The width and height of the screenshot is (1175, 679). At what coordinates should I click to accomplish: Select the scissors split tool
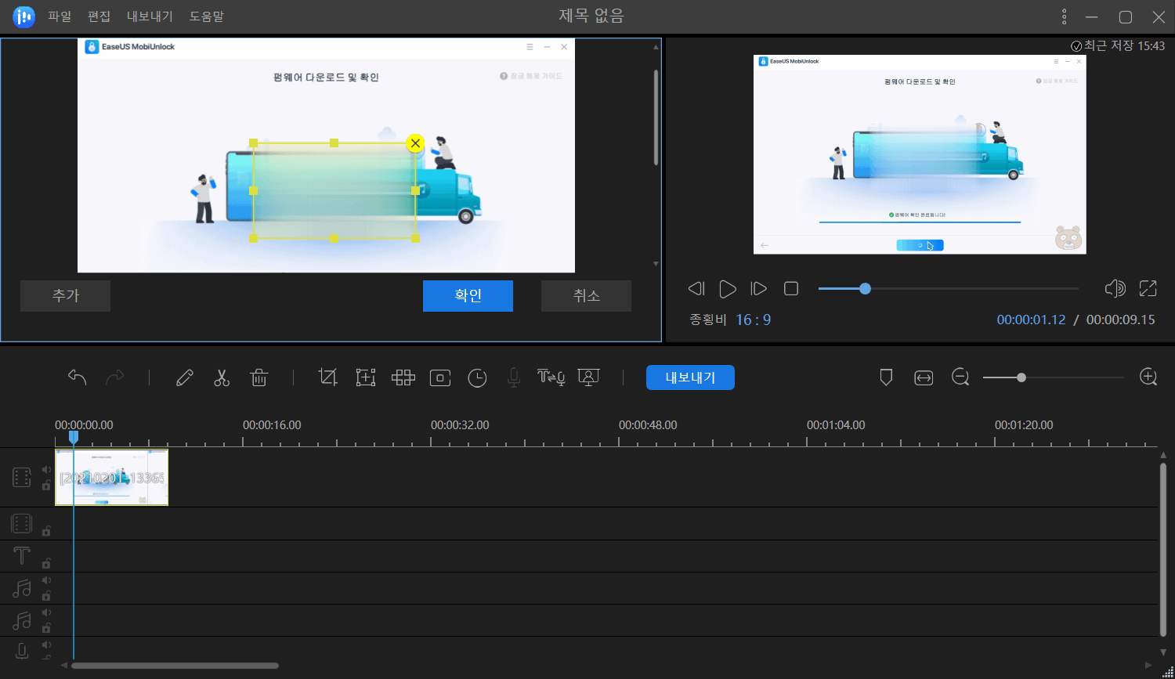(222, 377)
